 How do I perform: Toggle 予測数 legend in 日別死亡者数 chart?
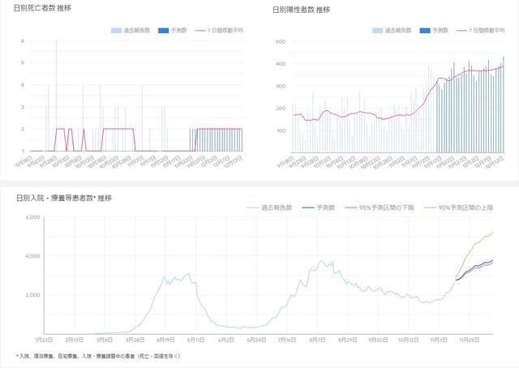173,31
